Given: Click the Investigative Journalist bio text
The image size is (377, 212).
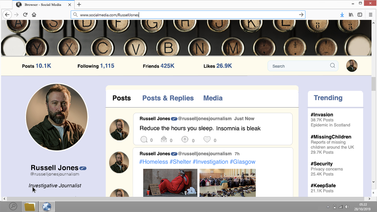Looking at the screenshot, I should pos(55,186).
